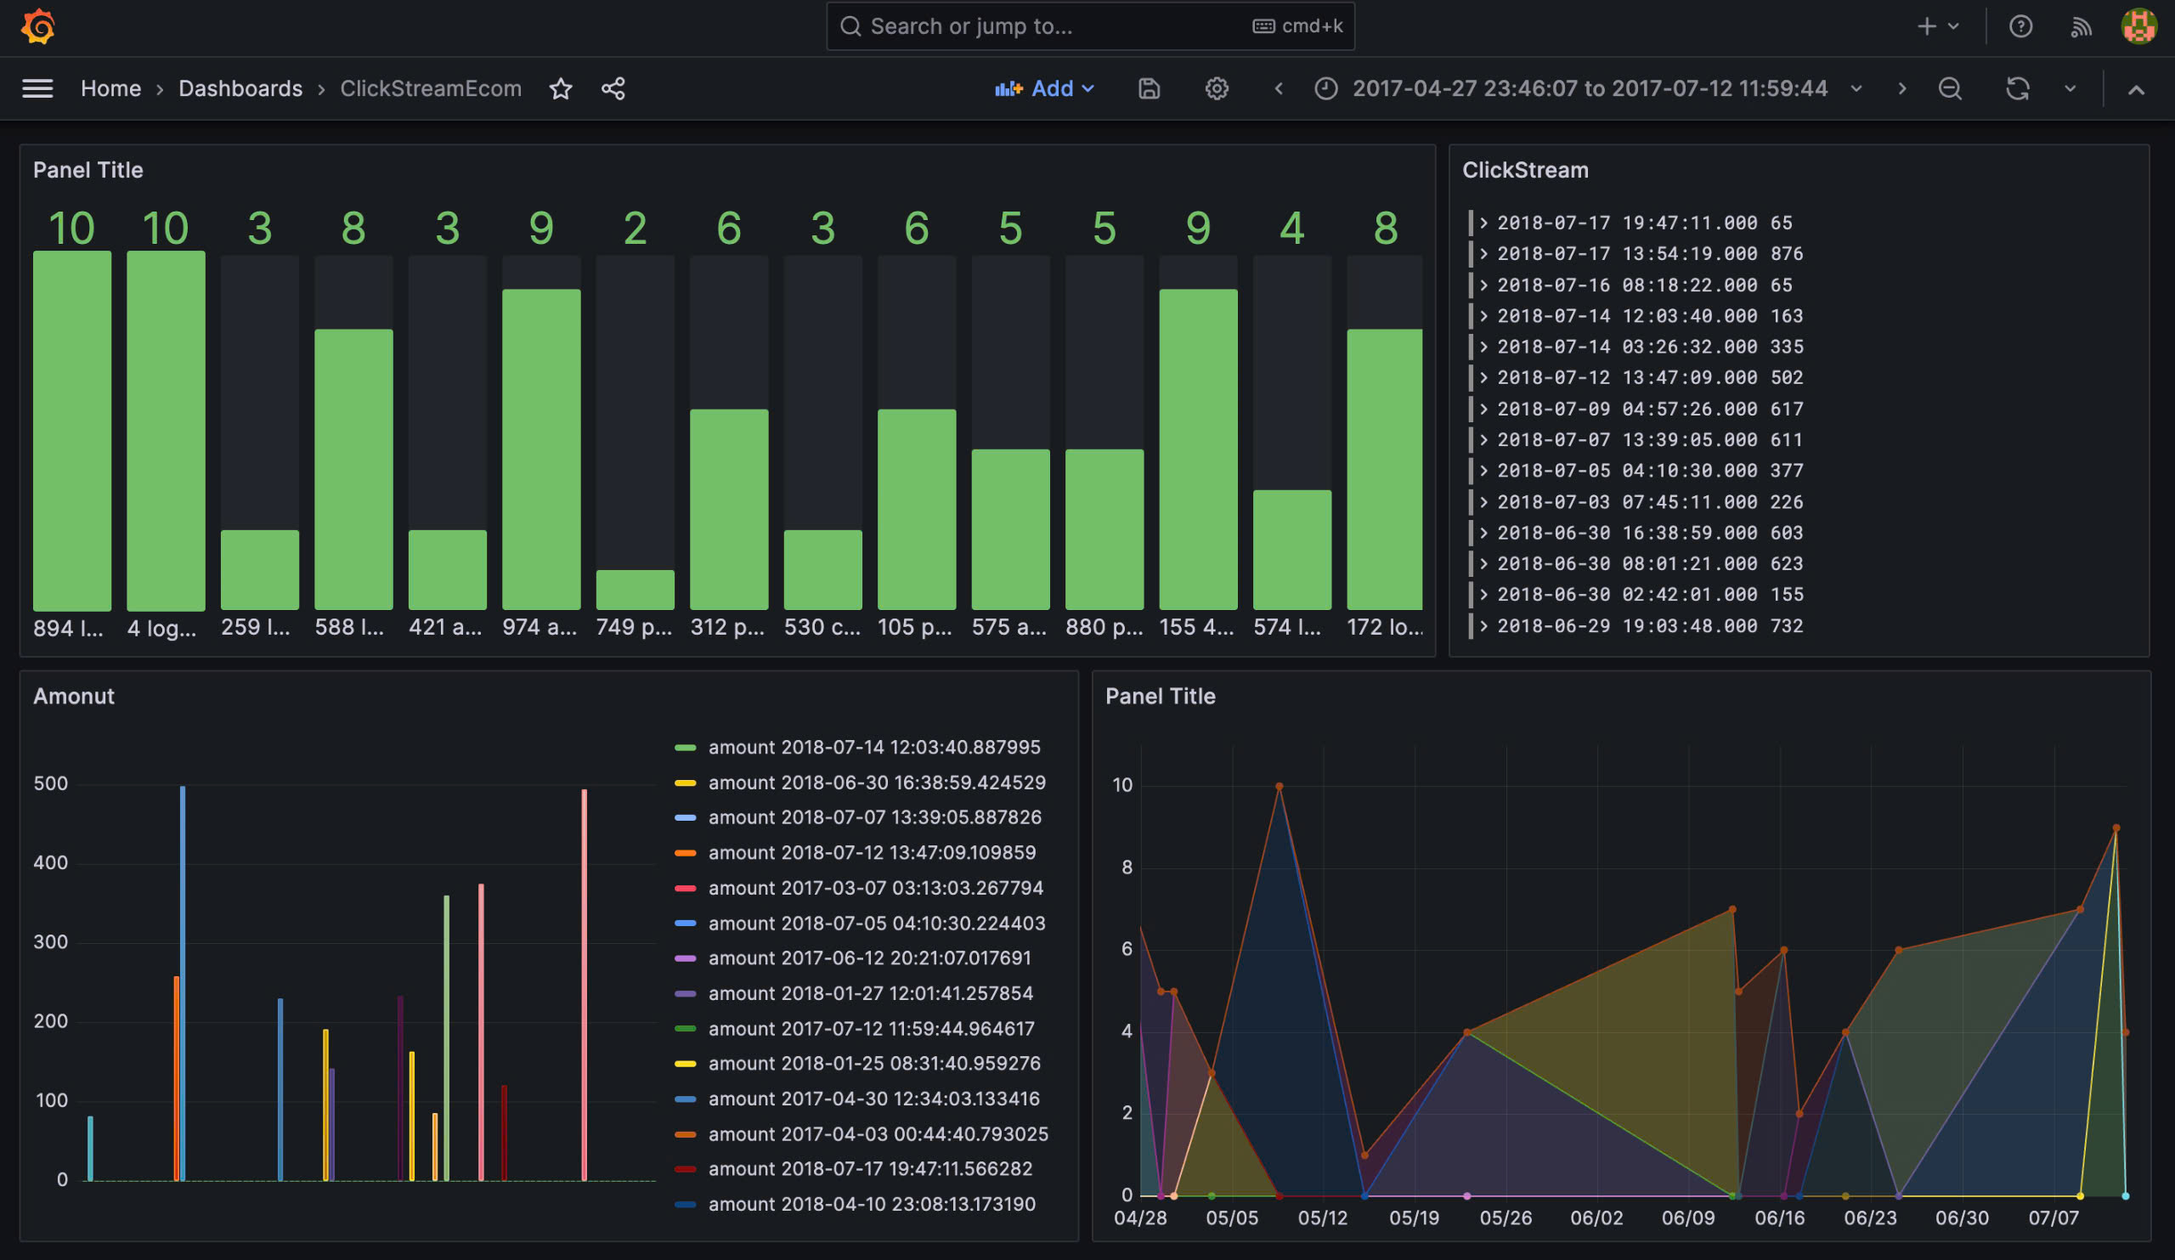Refresh the dashboard now
Viewport: 2175px width, 1260px height.
(x=2017, y=88)
